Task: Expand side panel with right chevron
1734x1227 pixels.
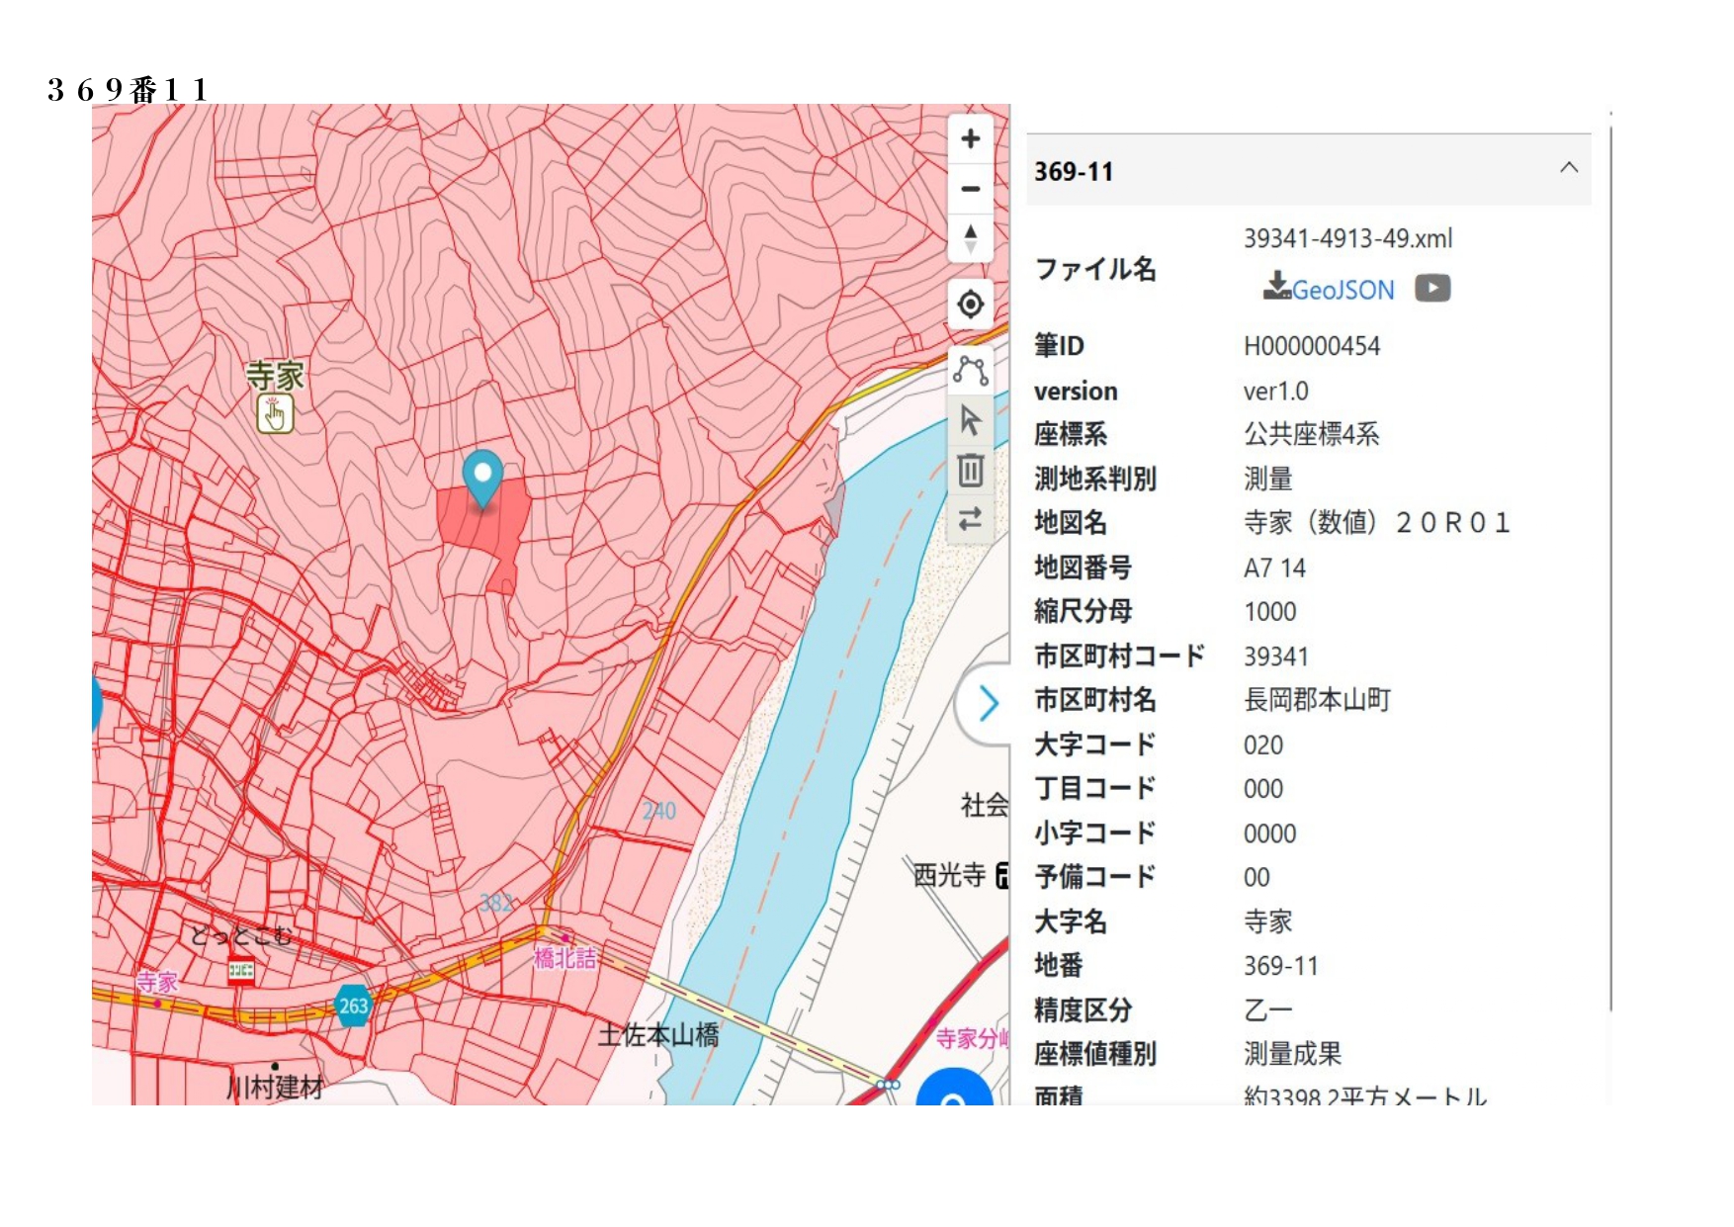Action: 987,704
